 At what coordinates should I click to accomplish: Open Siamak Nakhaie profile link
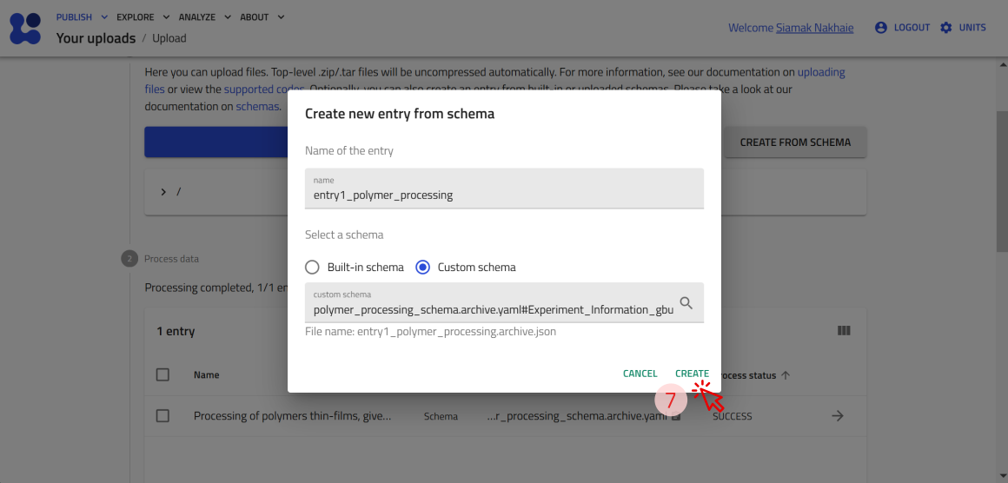(x=814, y=28)
